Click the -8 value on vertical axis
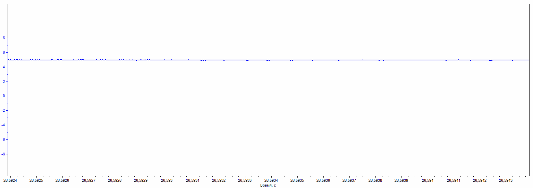 pyautogui.click(x=3, y=154)
